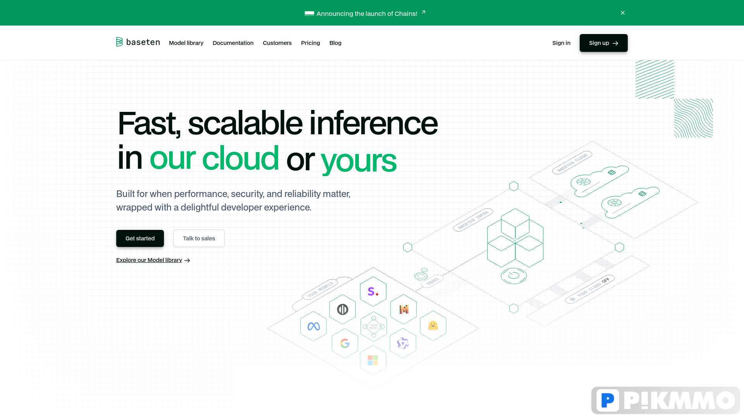744x418 pixels.
Task: Click the circular power icon below the cubes
Action: pyautogui.click(x=514, y=276)
